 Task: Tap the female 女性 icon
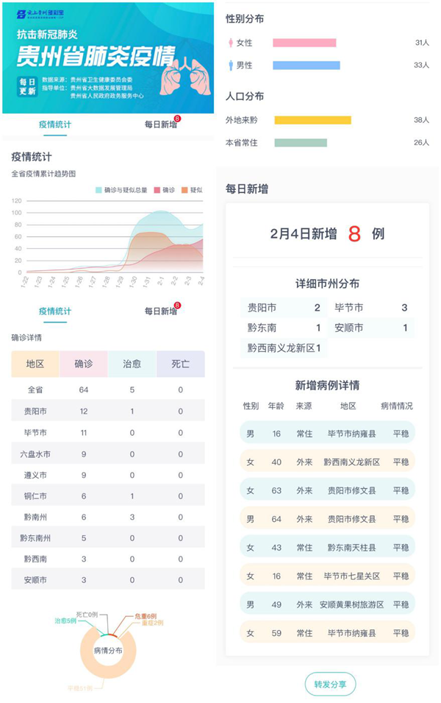[x=231, y=43]
